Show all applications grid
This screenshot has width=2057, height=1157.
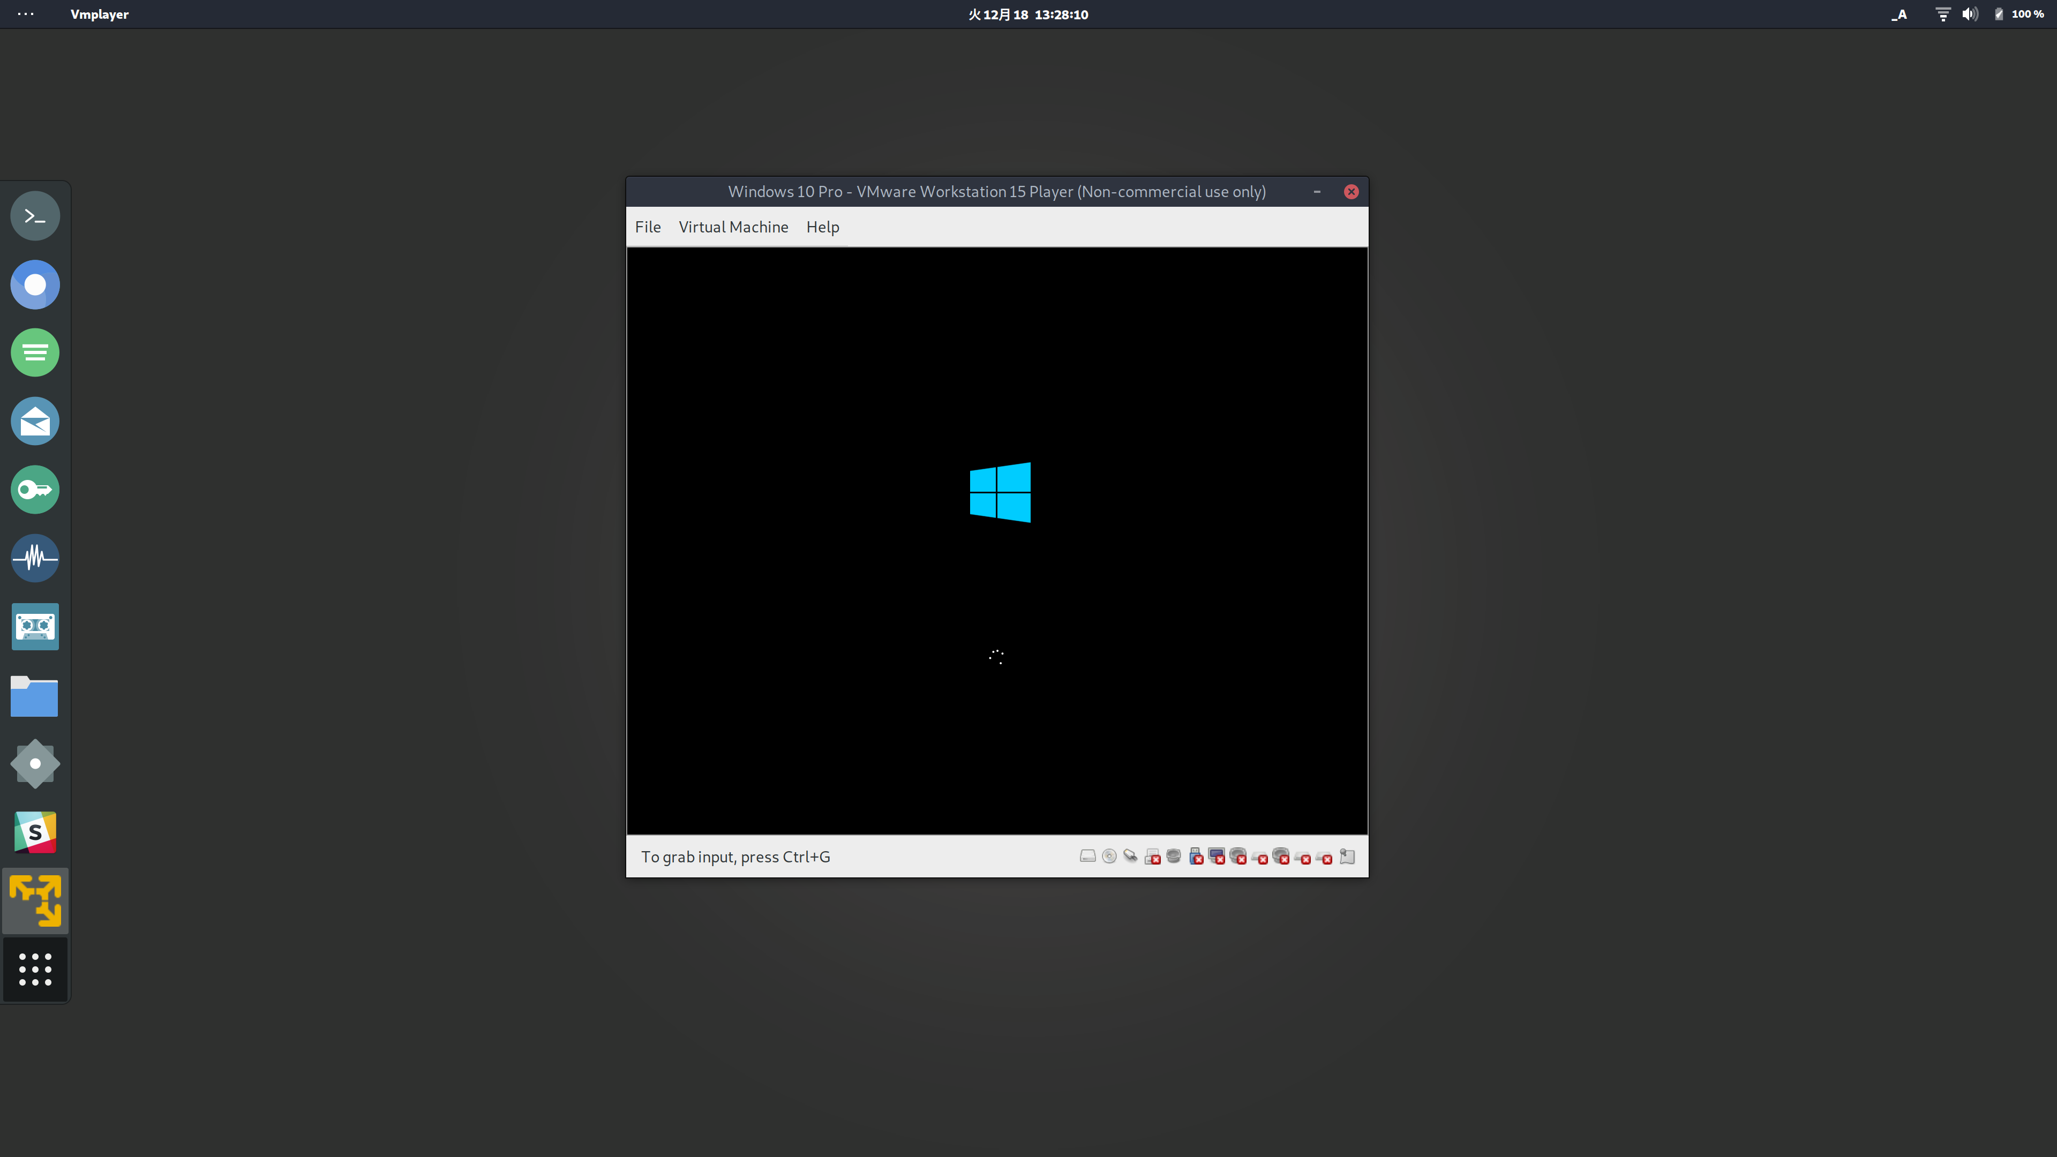(x=35, y=970)
